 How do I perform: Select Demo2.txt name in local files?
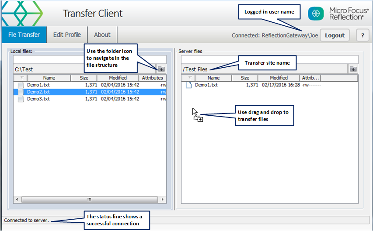[38, 92]
